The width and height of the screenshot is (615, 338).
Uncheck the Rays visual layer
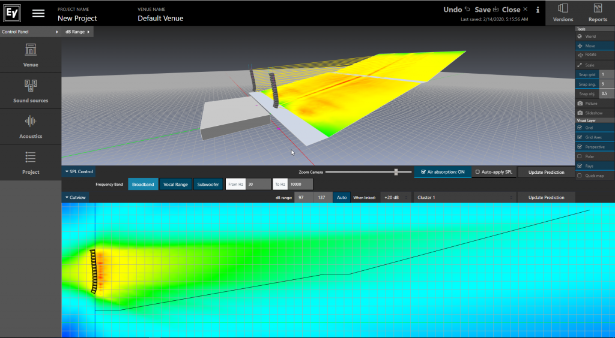coord(580,166)
